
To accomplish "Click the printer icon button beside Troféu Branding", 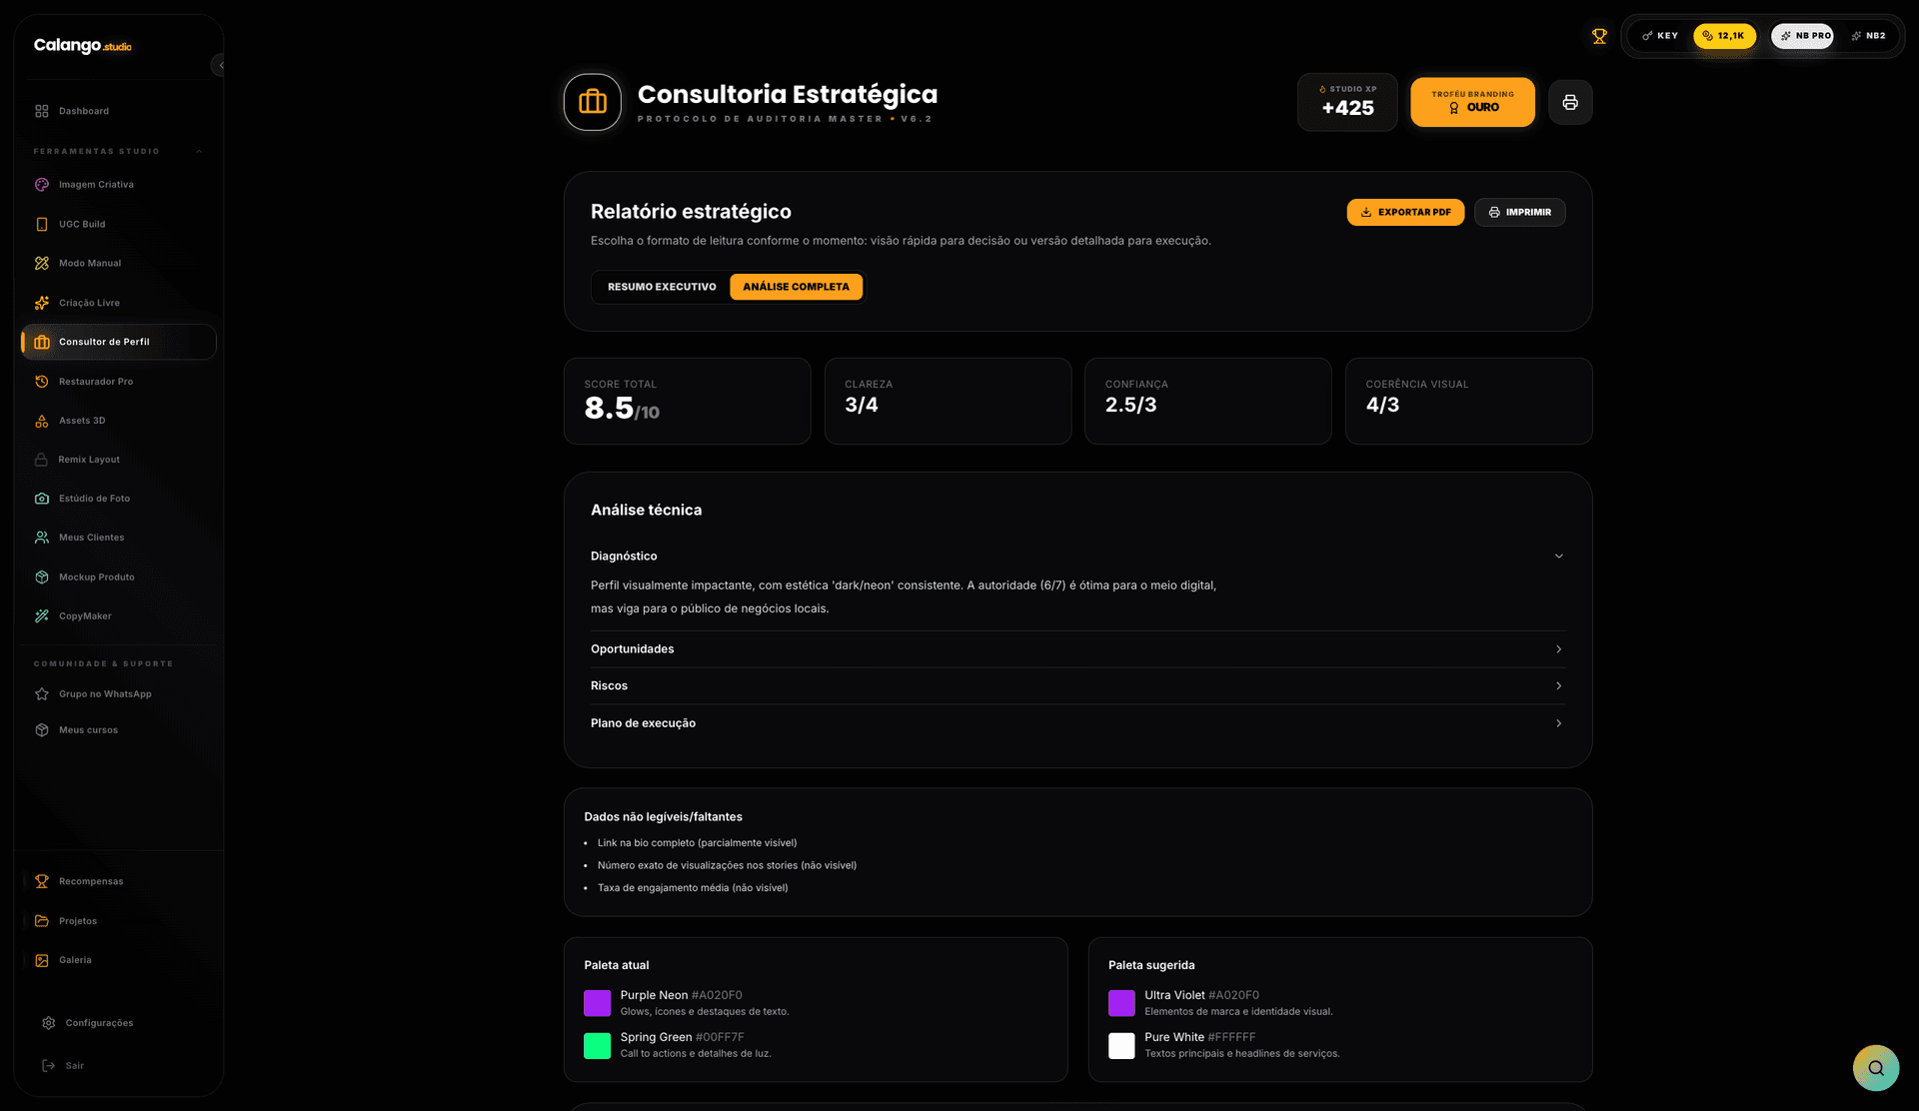I will point(1570,102).
